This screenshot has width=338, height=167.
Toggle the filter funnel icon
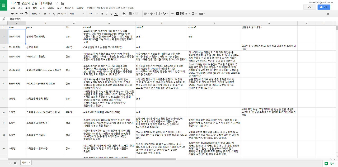click(x=186, y=13)
